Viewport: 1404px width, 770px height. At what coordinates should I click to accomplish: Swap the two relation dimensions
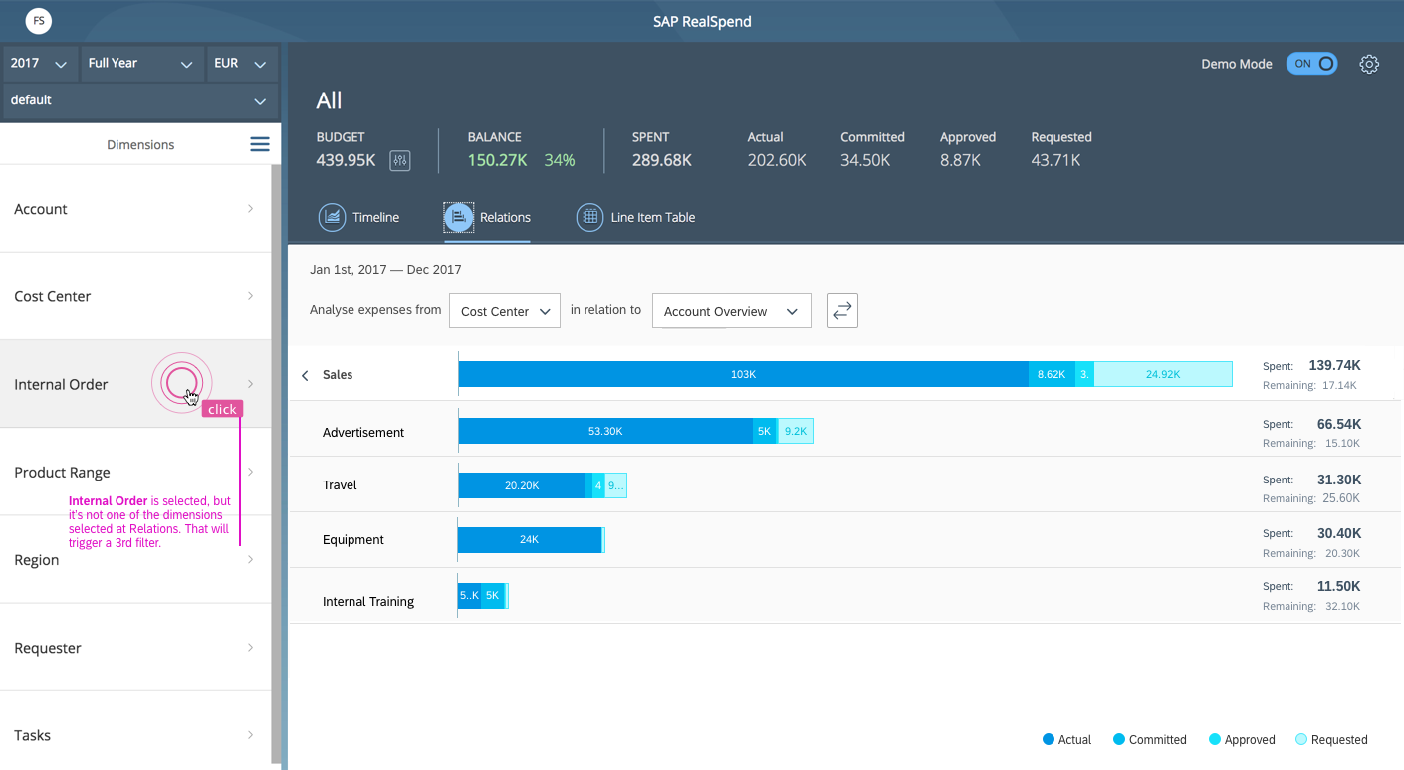point(842,310)
